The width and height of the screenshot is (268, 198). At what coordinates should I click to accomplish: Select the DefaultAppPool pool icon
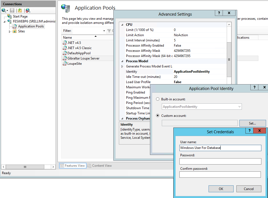65,53
